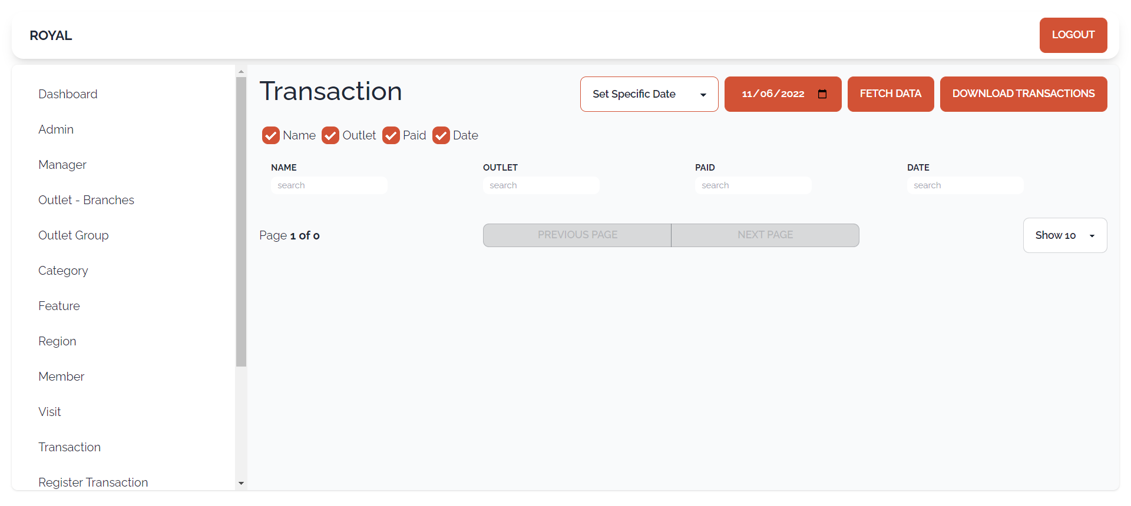Select Manager in the sidebar

[x=62, y=165]
